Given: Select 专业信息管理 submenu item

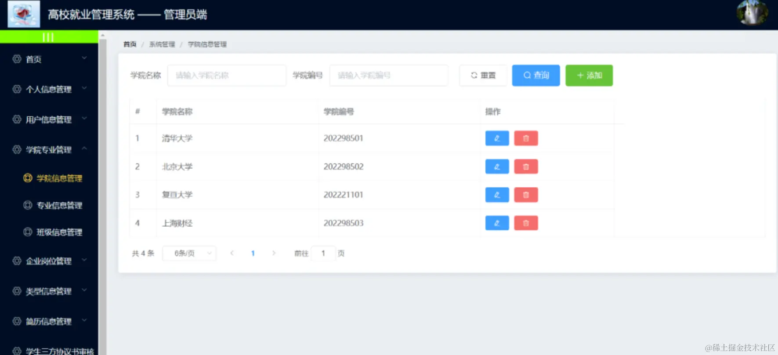Looking at the screenshot, I should pyautogui.click(x=49, y=205).
